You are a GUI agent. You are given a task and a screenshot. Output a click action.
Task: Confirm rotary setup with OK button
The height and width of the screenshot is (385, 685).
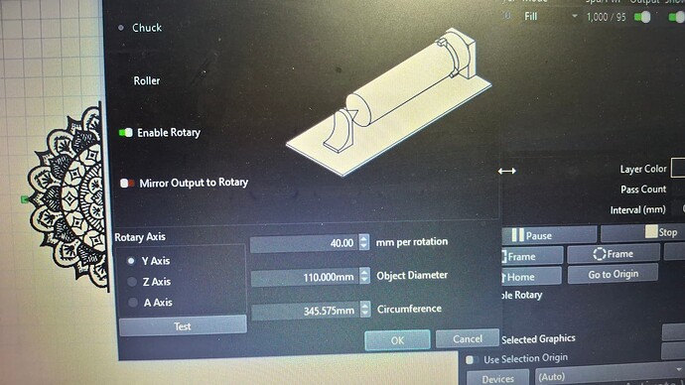(x=397, y=340)
